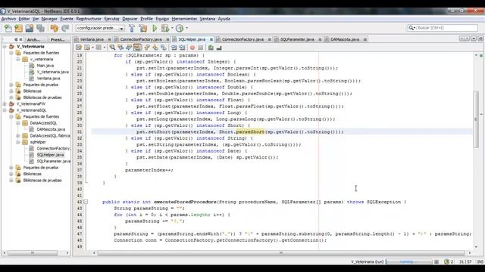The height and width of the screenshot is (272, 485).
Task: Find the previous occurrence in editor toolbar
Action: tap(120, 48)
